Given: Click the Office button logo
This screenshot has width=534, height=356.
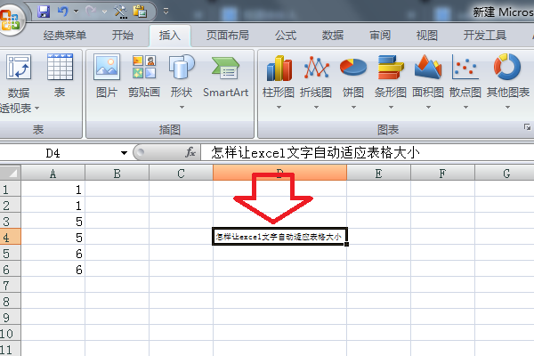Looking at the screenshot, I should [10, 20].
